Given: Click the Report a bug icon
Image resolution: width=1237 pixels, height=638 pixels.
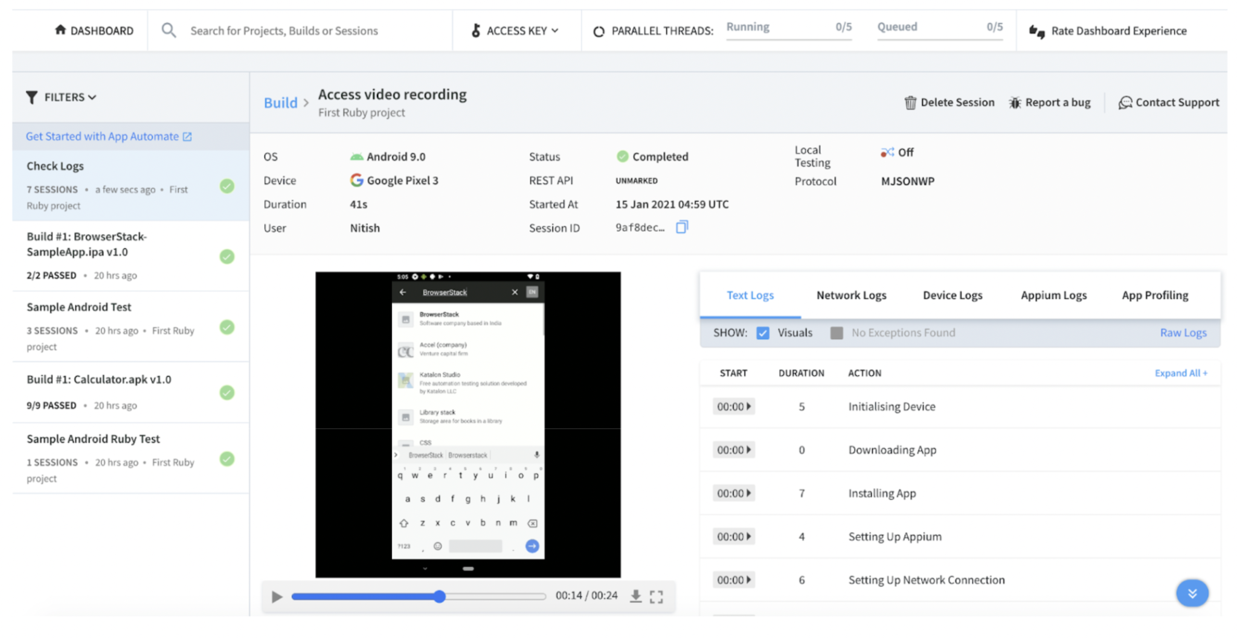Looking at the screenshot, I should click(x=1015, y=102).
